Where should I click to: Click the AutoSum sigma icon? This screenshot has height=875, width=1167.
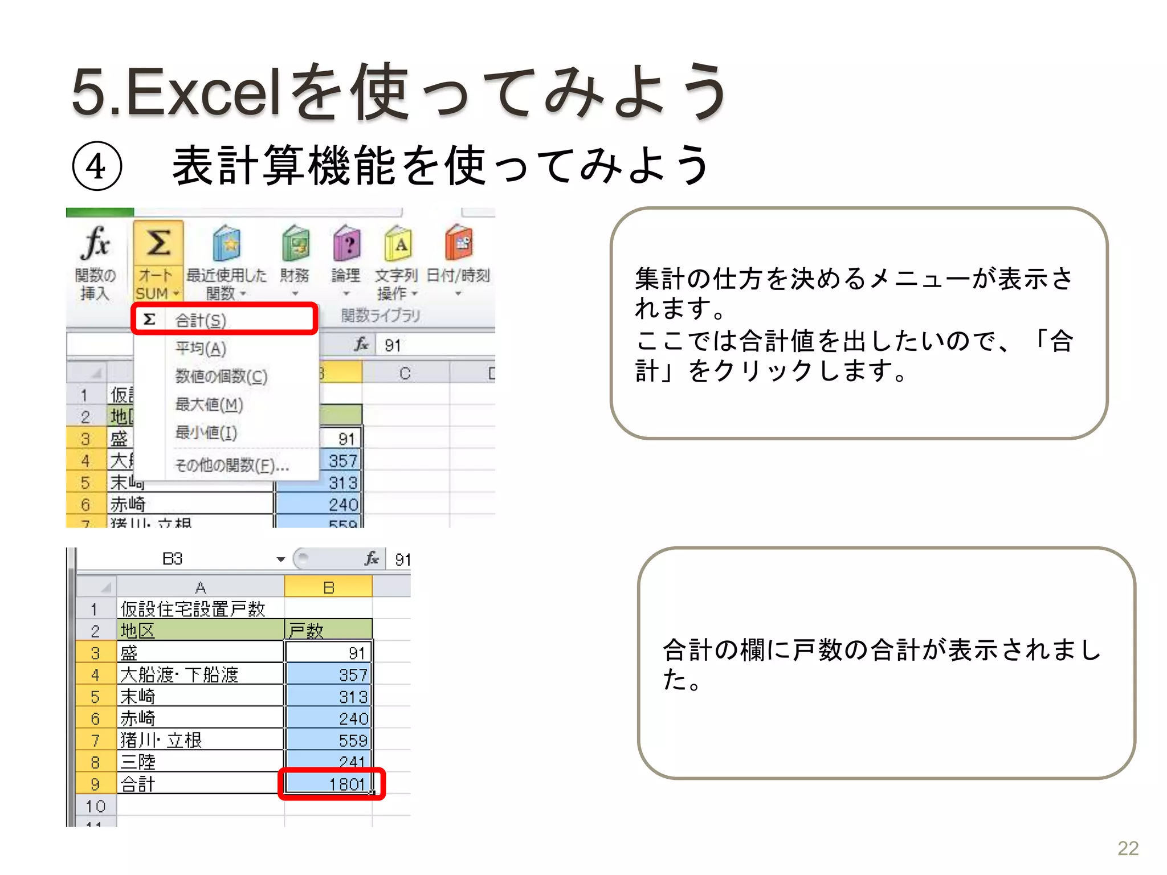pos(158,243)
